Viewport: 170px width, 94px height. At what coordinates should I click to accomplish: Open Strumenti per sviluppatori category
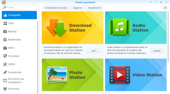(x=16, y=80)
